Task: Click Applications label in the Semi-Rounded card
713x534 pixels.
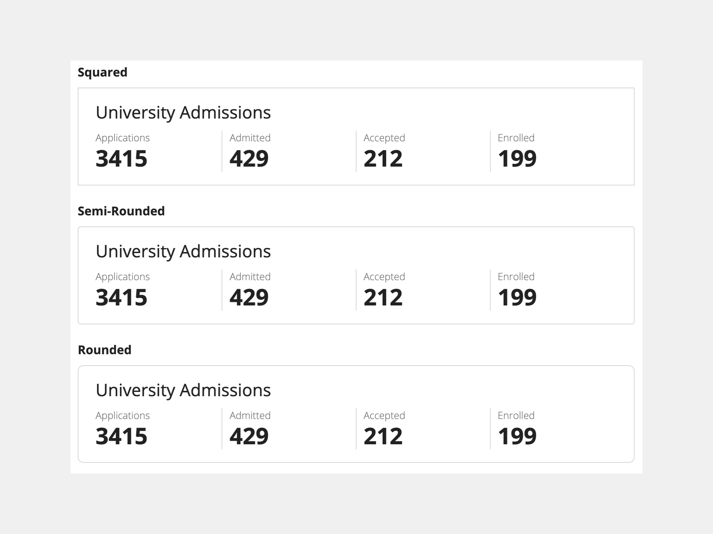Action: click(123, 277)
